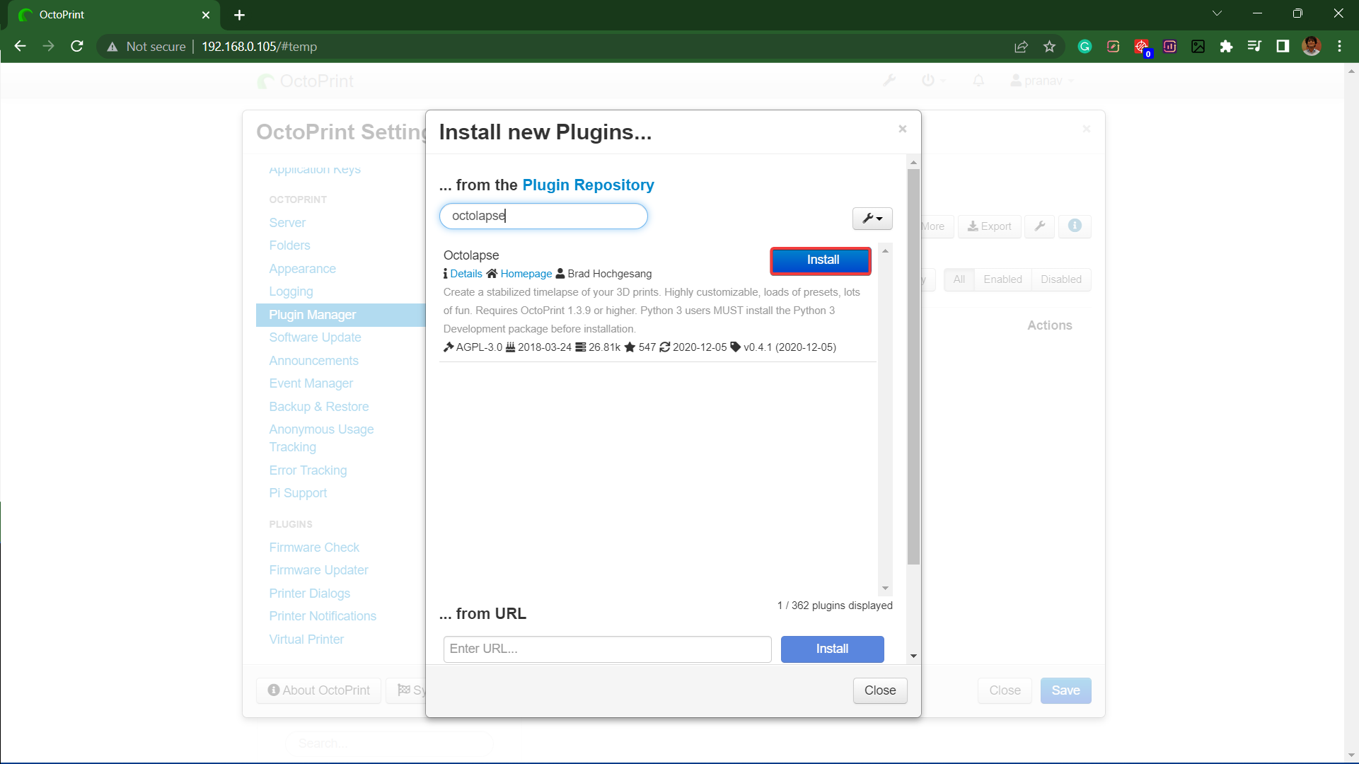Open Backup & Restore settings
Screen dimensions: 1359x764
point(318,407)
